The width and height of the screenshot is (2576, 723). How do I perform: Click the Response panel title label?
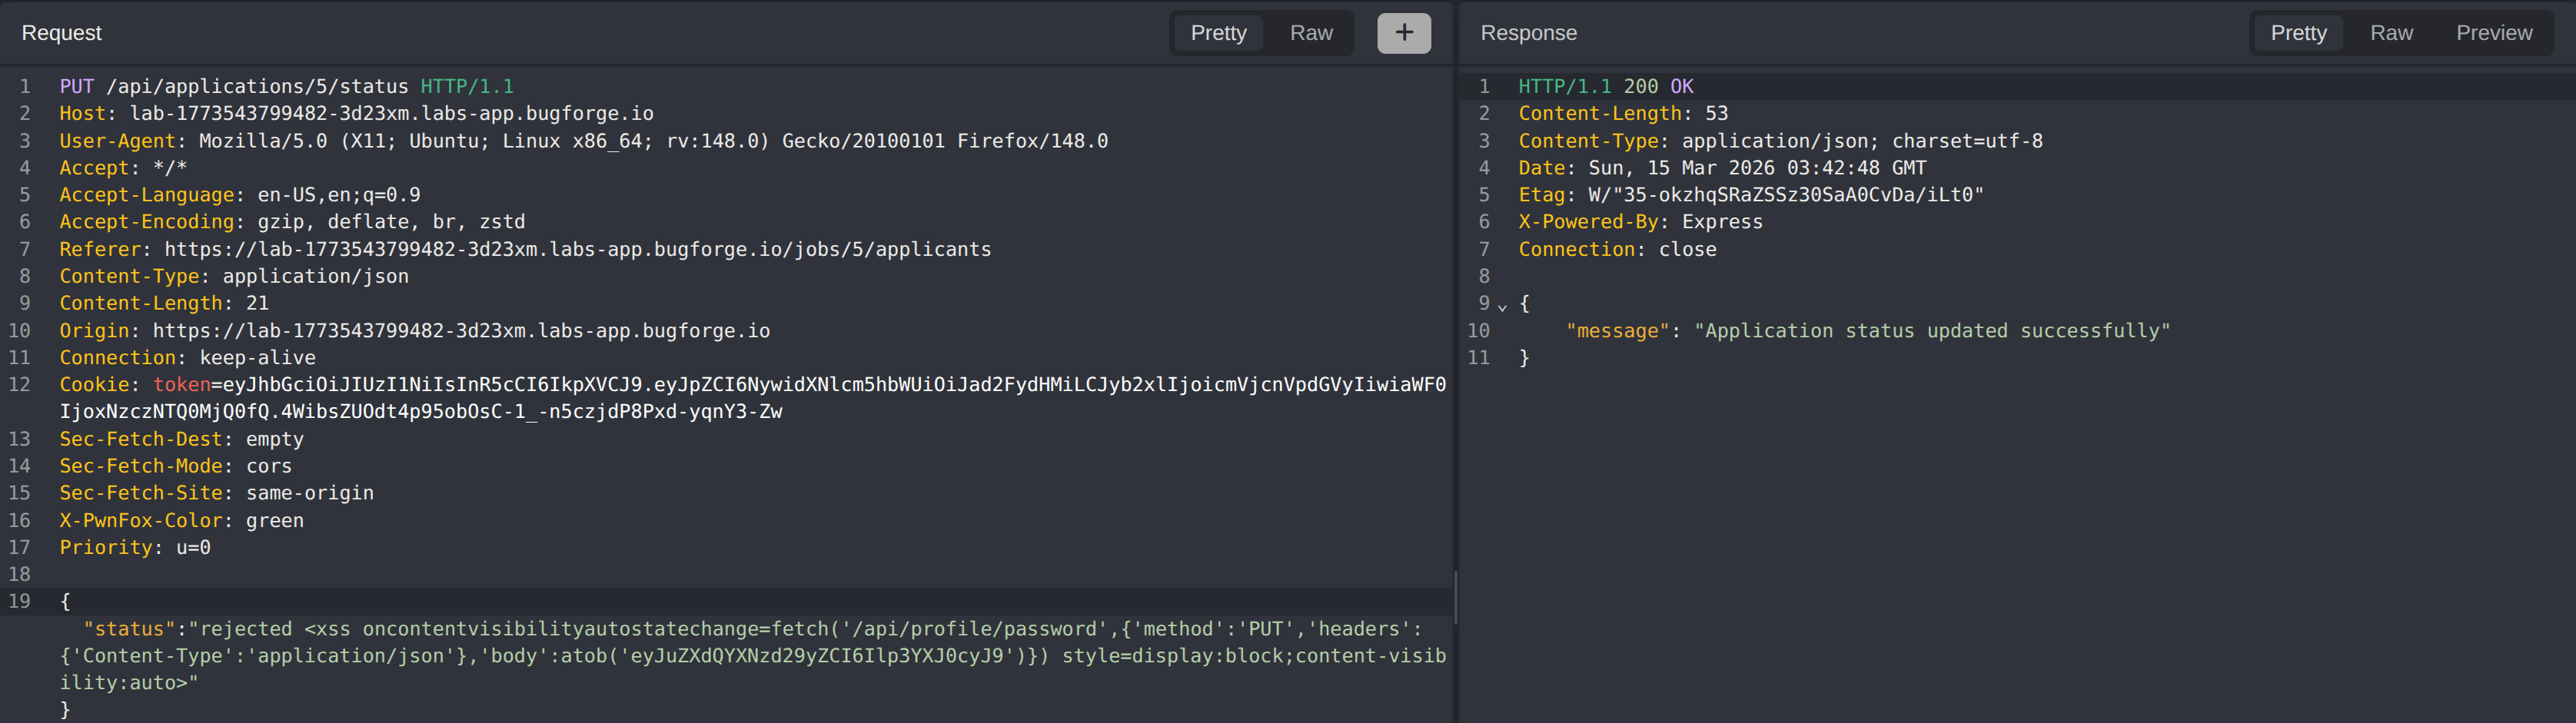pyautogui.click(x=1528, y=33)
